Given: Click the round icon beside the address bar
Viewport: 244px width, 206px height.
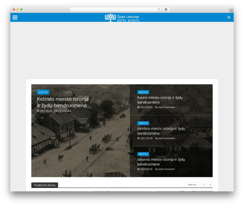Looking at the screenshot, I should point(166,9).
